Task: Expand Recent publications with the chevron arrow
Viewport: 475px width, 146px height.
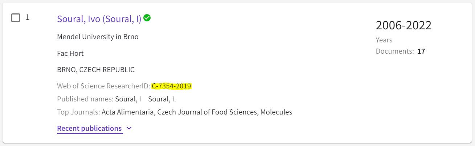Action: (x=130, y=128)
